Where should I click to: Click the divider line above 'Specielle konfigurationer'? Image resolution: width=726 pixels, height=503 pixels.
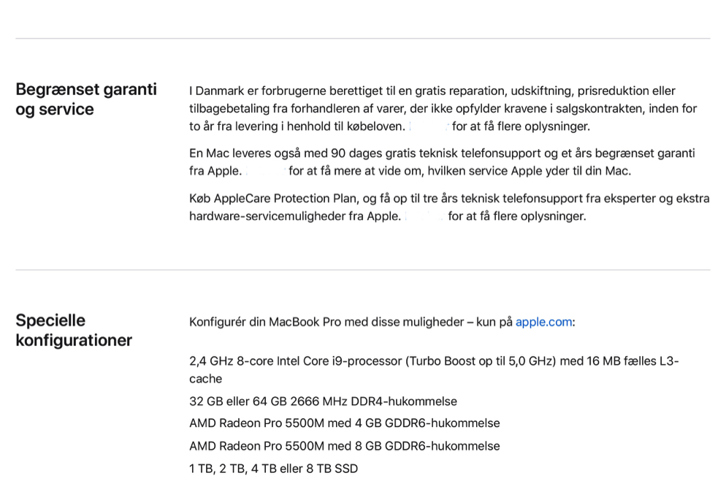362,270
